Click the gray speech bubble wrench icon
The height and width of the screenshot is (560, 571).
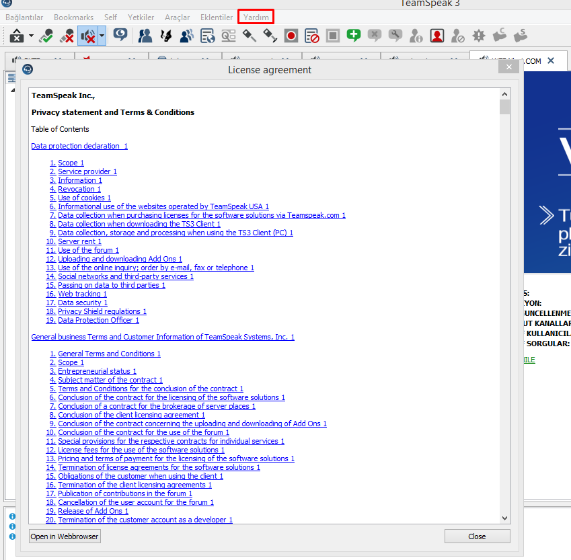click(x=395, y=36)
